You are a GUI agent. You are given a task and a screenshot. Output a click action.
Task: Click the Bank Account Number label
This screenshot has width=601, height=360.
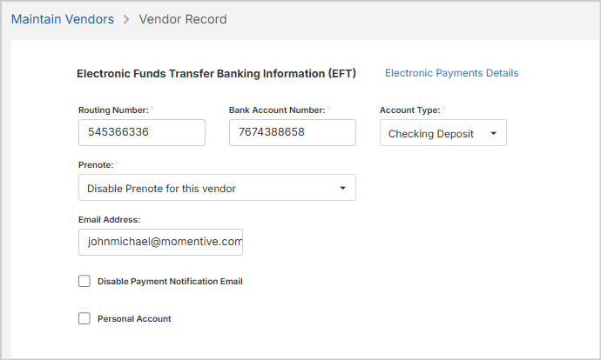pyautogui.click(x=276, y=110)
